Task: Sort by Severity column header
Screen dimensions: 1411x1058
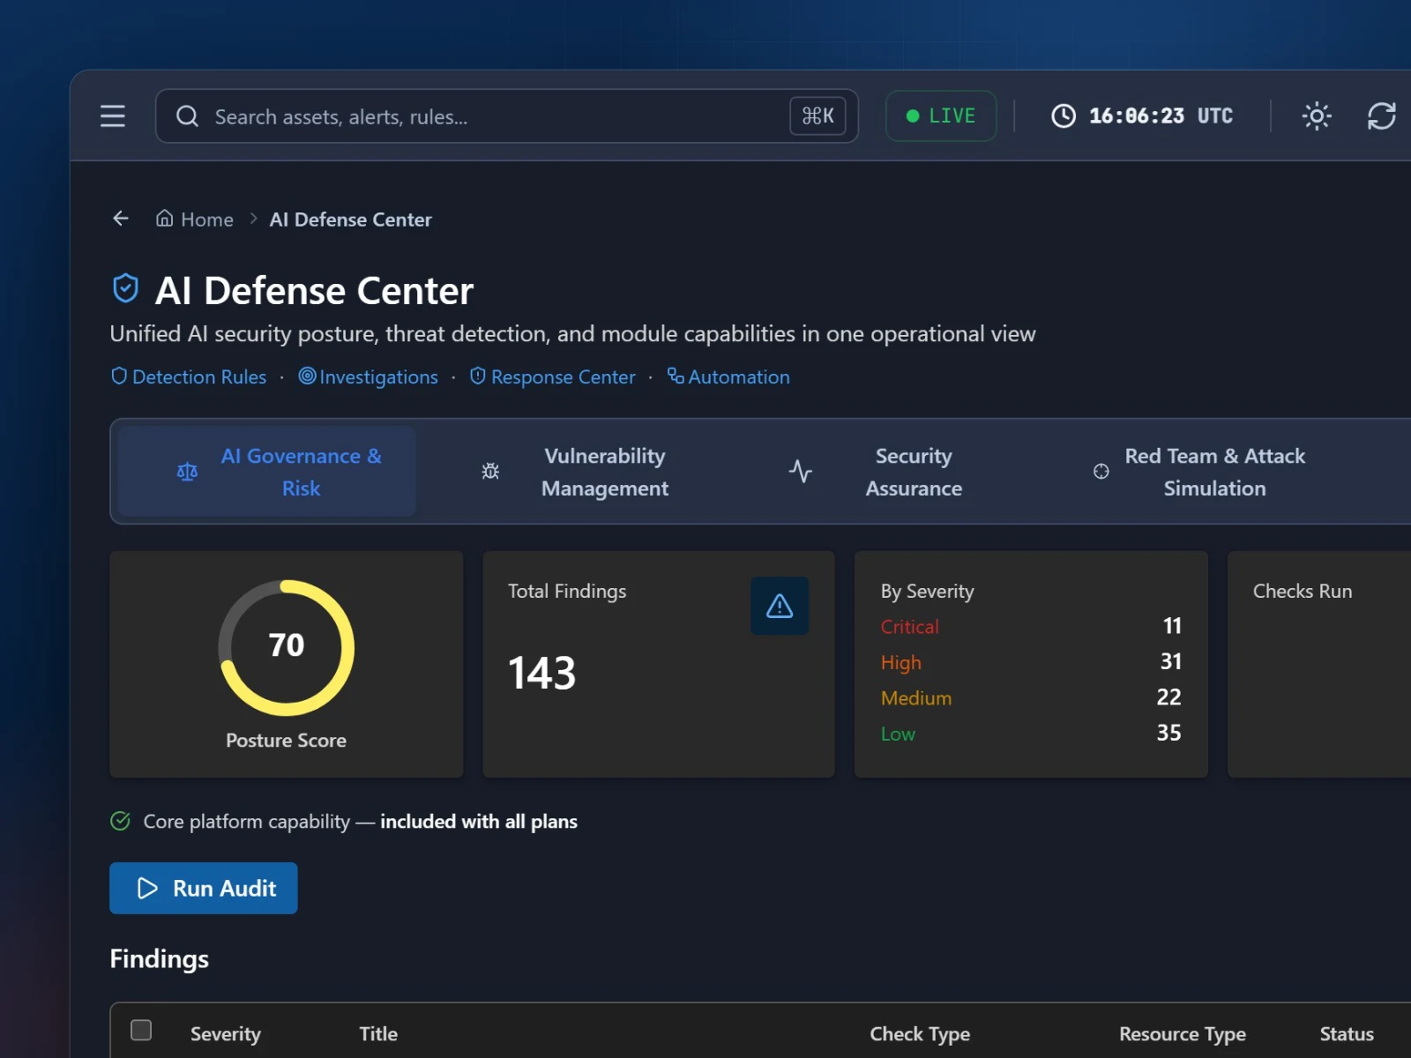Action: click(226, 1034)
